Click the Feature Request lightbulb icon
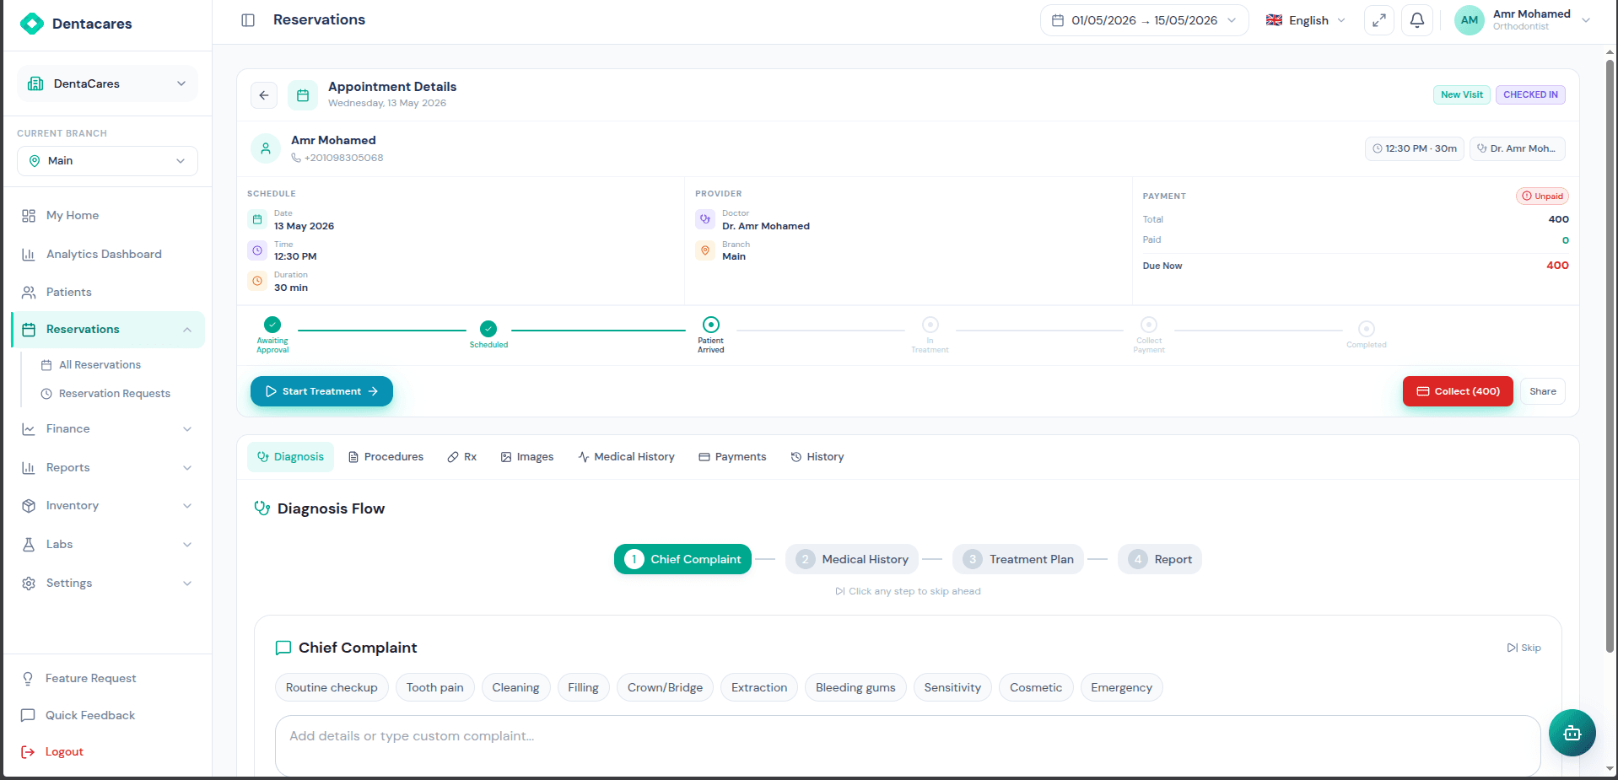 click(x=28, y=679)
